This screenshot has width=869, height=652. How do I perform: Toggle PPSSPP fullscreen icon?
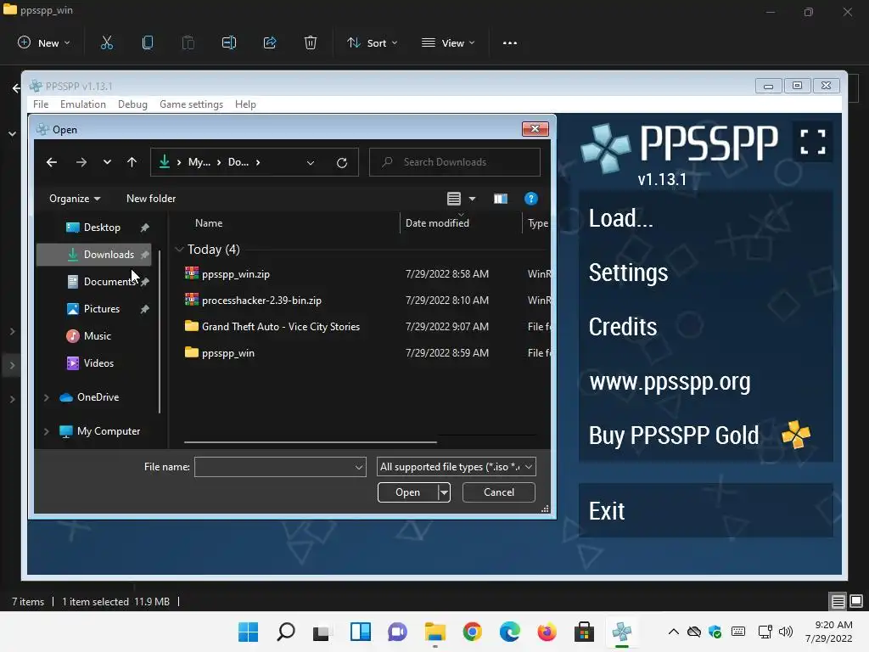812,142
